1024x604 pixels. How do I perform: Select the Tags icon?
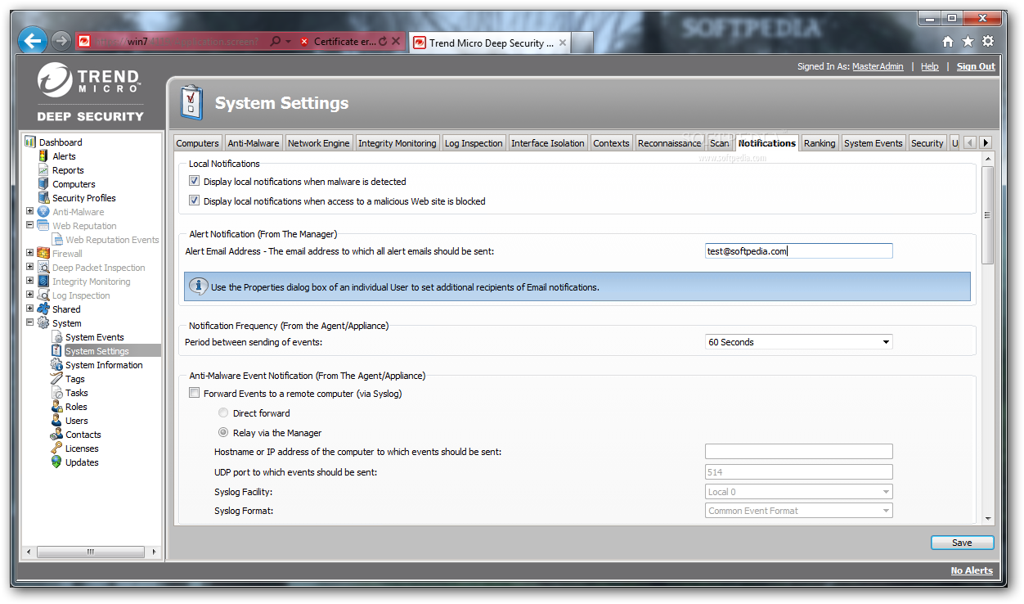pyautogui.click(x=56, y=379)
